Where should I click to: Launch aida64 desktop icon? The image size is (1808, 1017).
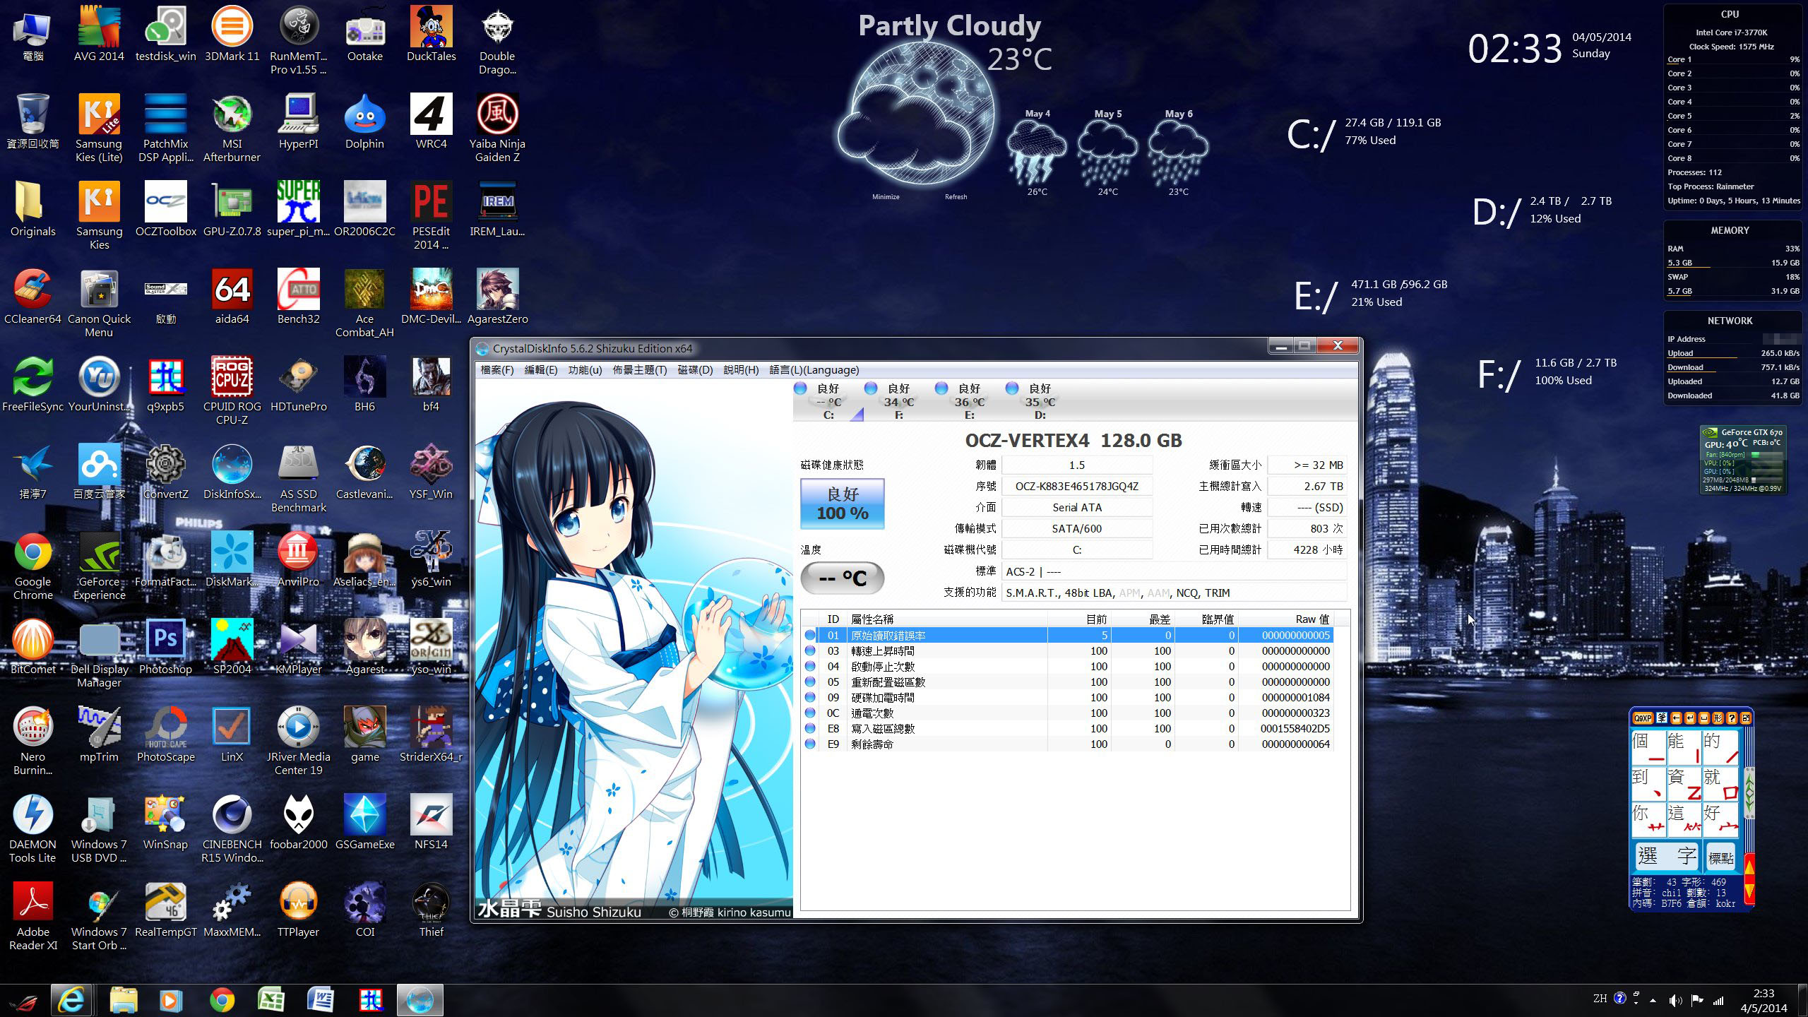coord(232,297)
